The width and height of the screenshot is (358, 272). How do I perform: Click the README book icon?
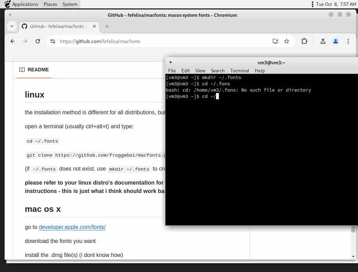tap(22, 70)
